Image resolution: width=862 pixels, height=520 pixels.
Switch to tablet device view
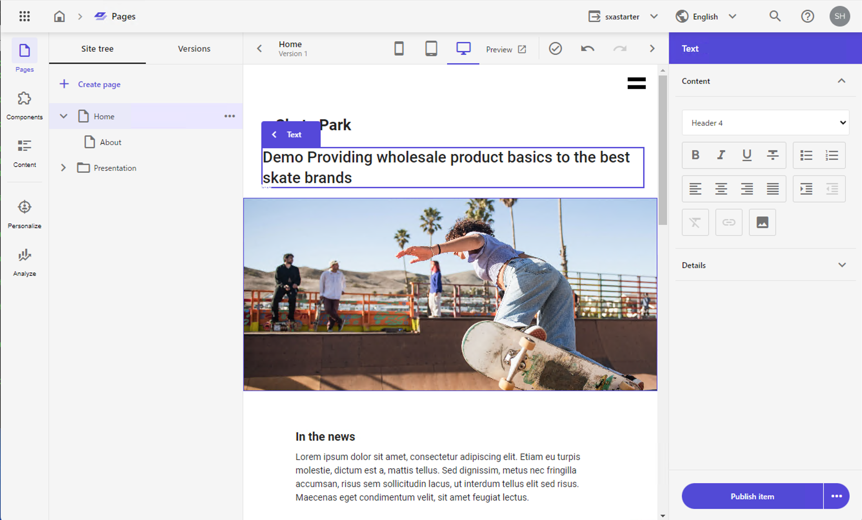pyautogui.click(x=431, y=49)
